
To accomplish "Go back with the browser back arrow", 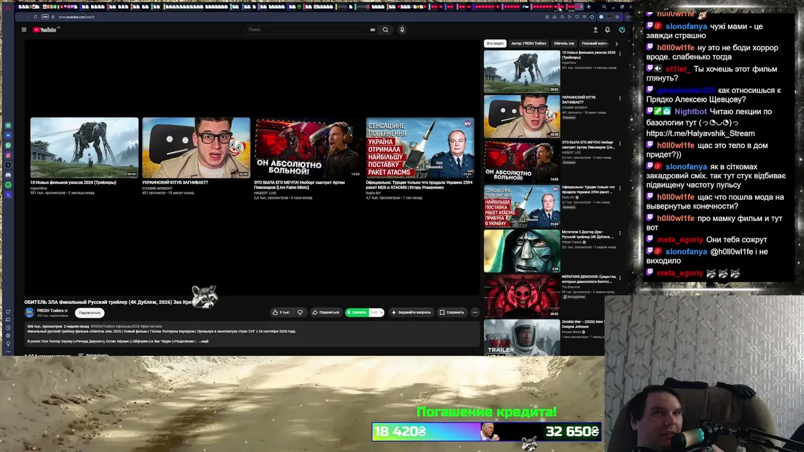I will (20, 17).
